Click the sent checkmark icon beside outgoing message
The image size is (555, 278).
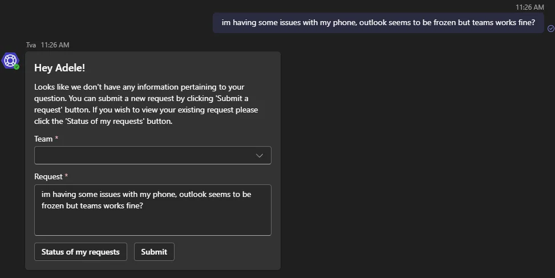click(551, 29)
